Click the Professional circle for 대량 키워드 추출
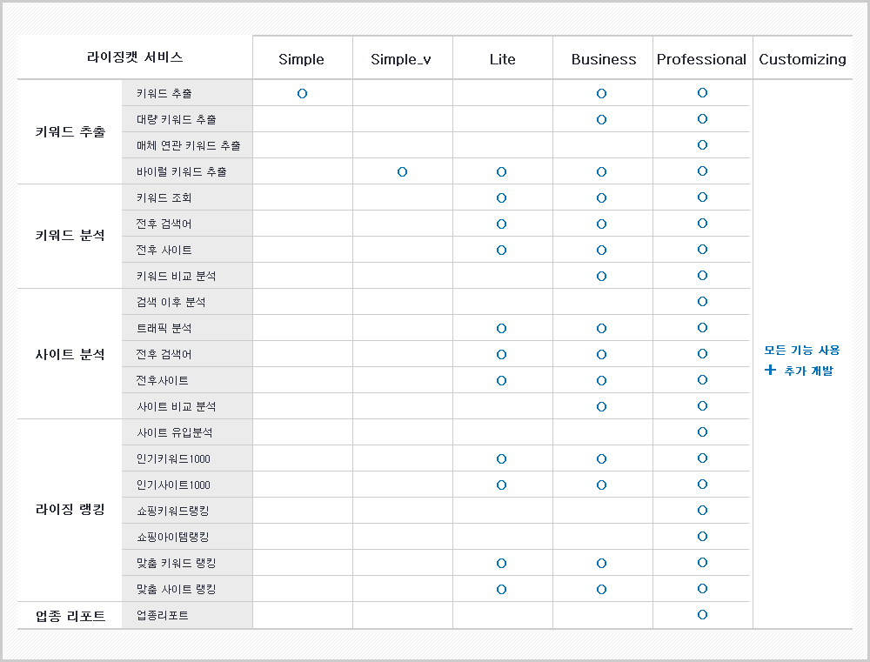The height and width of the screenshot is (662, 870). click(x=702, y=119)
